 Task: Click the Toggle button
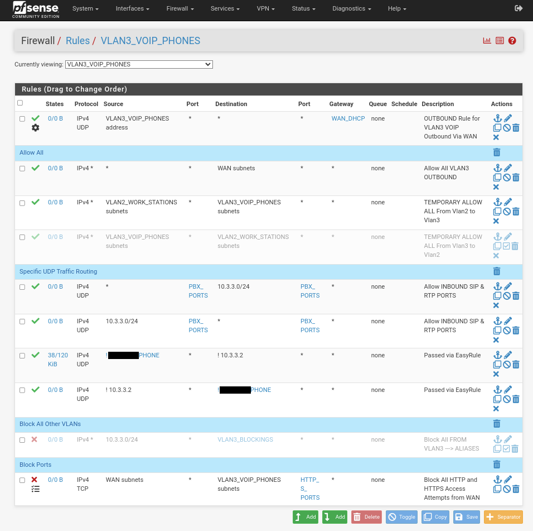401,517
